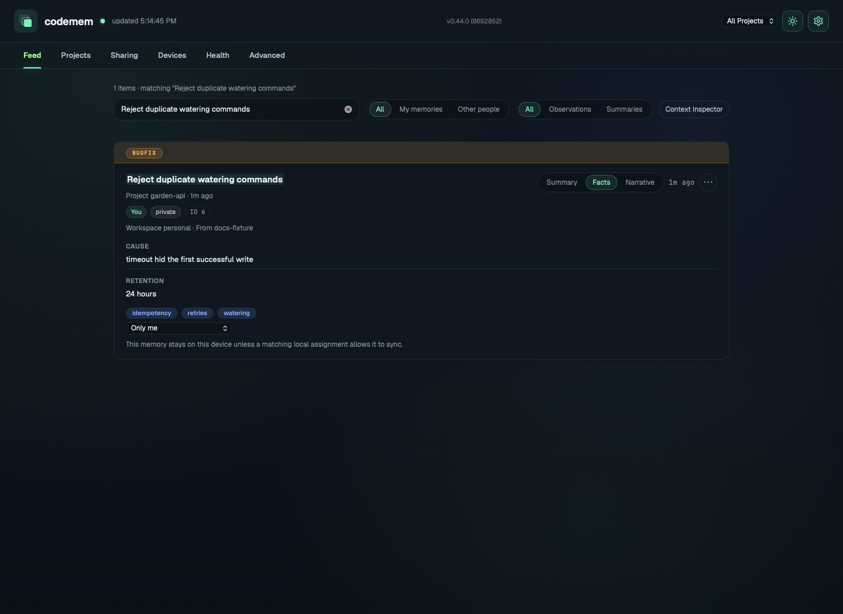Click the codemem logo icon
Image resolution: width=843 pixels, height=614 pixels.
point(26,21)
